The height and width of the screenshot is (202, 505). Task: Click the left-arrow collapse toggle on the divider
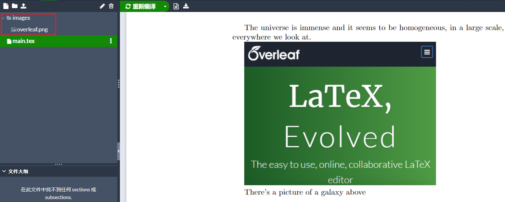click(119, 151)
